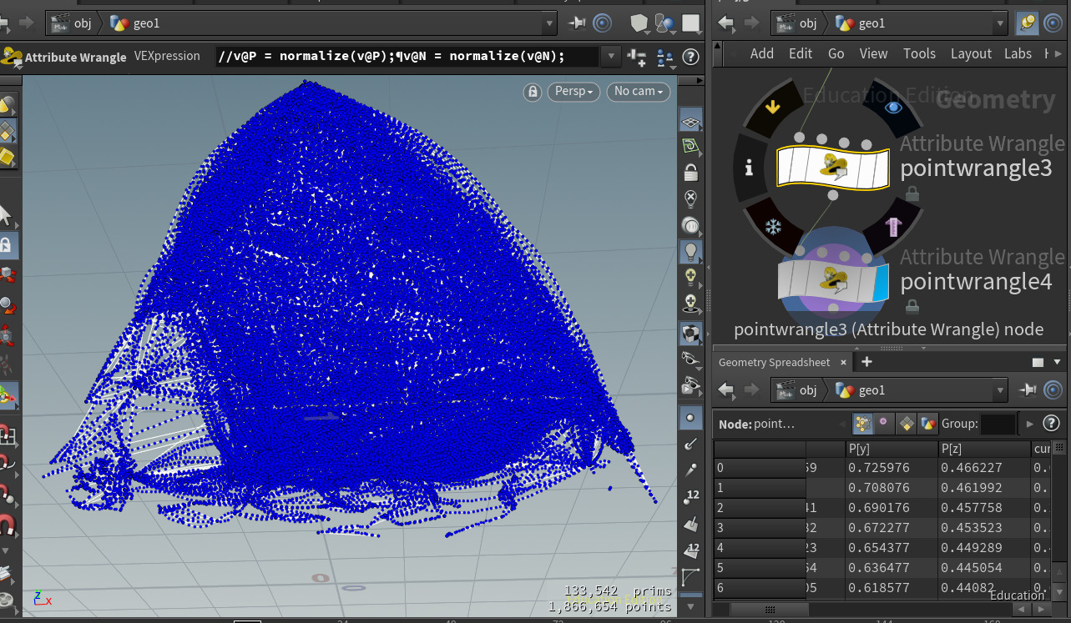
Task: Expand viewport path bar dropdown arrow
Action: tap(548, 23)
